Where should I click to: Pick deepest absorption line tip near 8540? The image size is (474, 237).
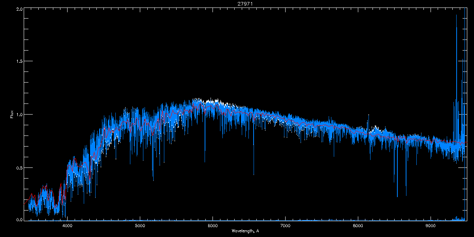pyautogui.click(x=397, y=196)
